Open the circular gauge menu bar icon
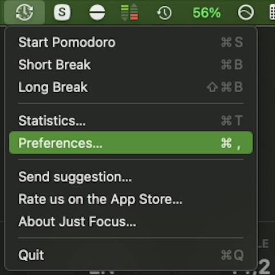The height and width of the screenshot is (275, 275). [246, 13]
